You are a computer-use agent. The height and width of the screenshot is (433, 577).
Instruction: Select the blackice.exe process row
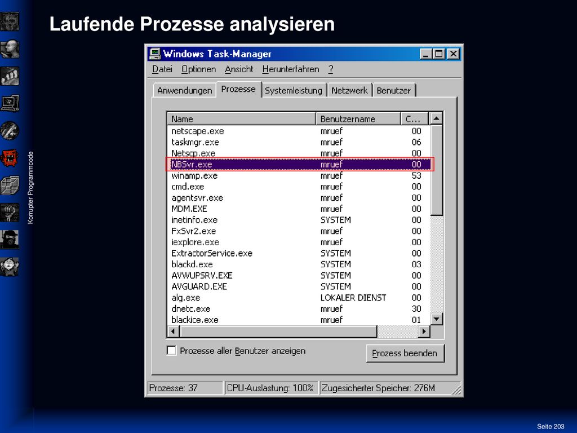pos(299,320)
